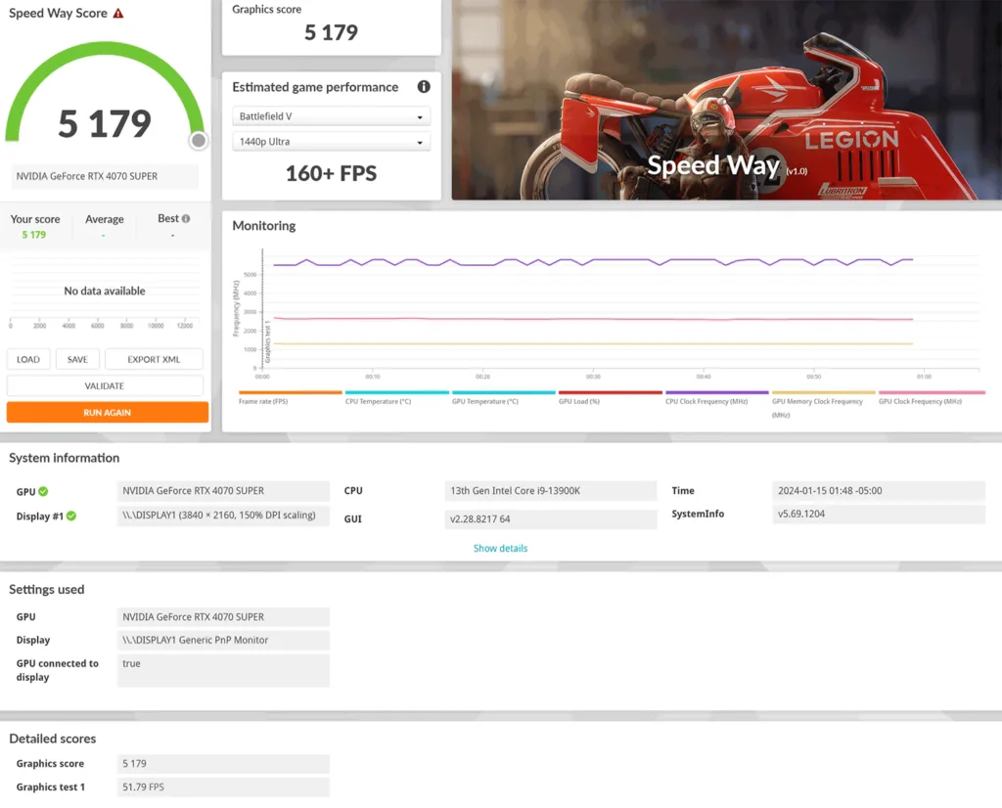Click the green checkmark beside Display #1
This screenshot has width=1002, height=808.
[x=70, y=516]
